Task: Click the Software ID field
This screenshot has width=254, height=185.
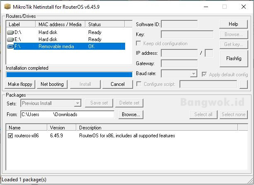Action: point(179,24)
